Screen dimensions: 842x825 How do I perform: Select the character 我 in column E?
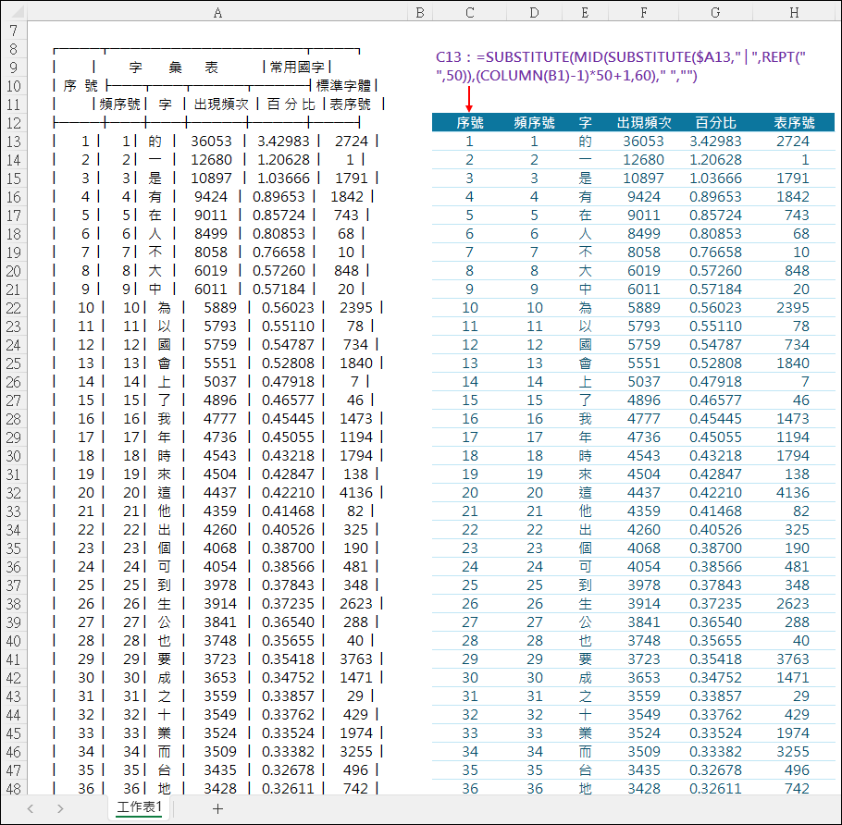[x=585, y=419]
